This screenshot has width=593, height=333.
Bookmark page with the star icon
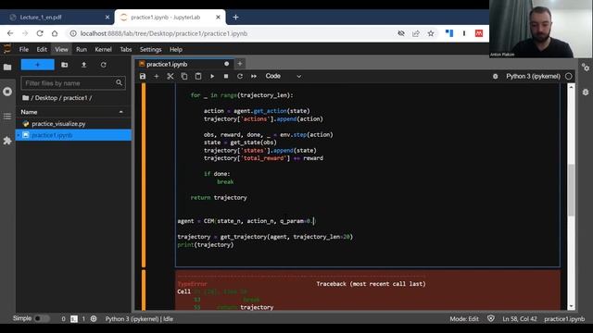click(430, 33)
